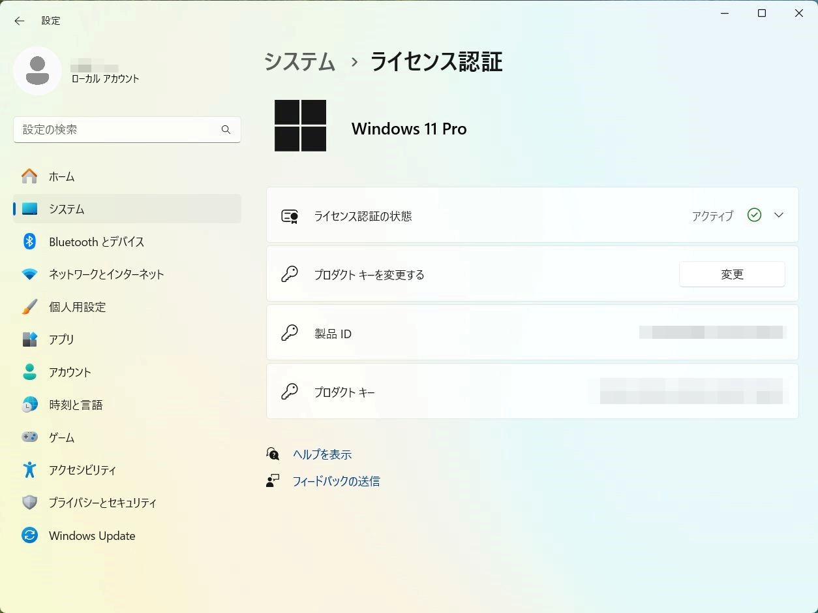Click the 時刻と言語 globe clock icon

(29, 405)
